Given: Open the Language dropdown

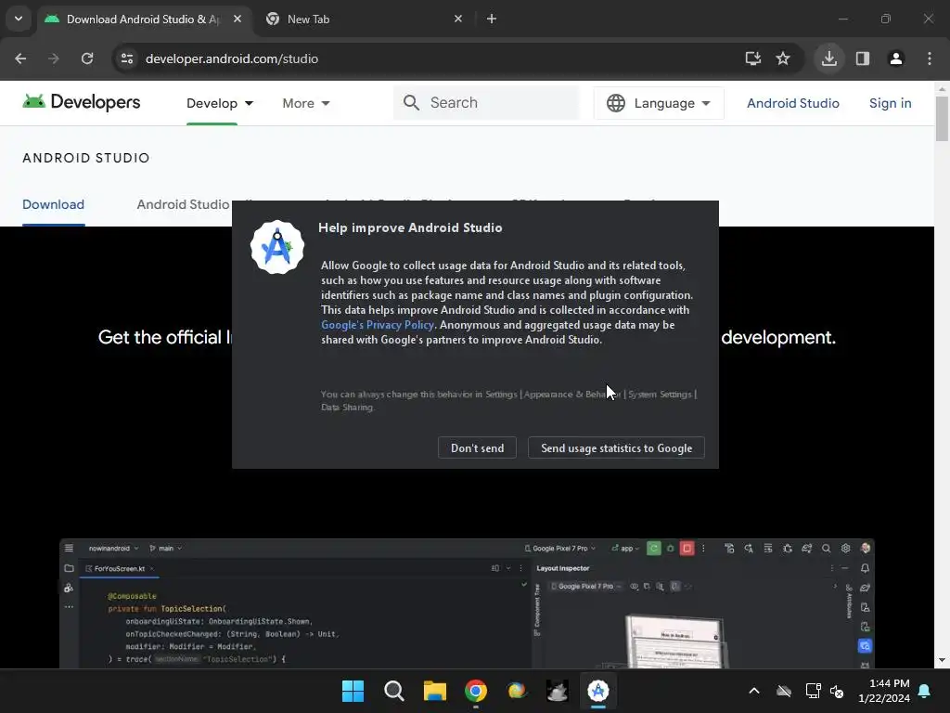Looking at the screenshot, I should click(659, 103).
